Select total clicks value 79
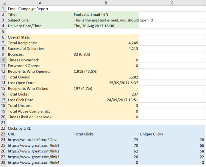The width and height of the screenshot is (206, 167). click(106, 140)
